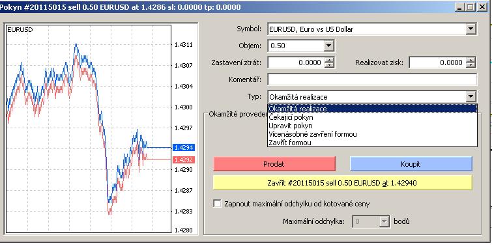Image resolution: width=492 pixels, height=250 pixels.
Task: Click the red 1.4292 bid price label
Action: click(184, 160)
